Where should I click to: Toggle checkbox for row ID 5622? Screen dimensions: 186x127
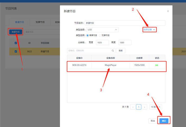point(16,51)
